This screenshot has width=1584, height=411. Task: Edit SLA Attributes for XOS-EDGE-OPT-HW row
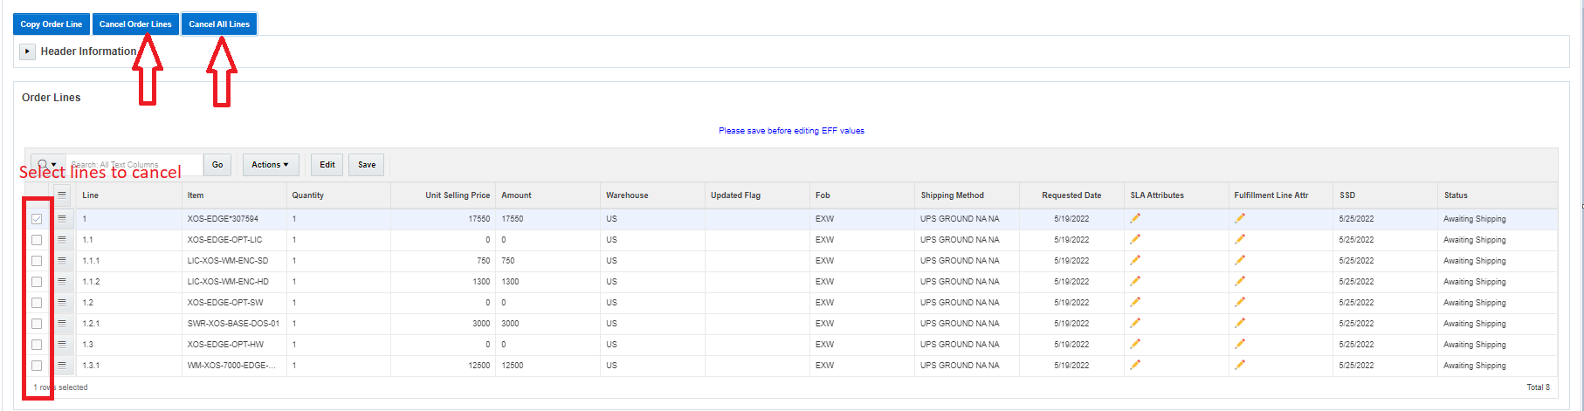coord(1135,344)
